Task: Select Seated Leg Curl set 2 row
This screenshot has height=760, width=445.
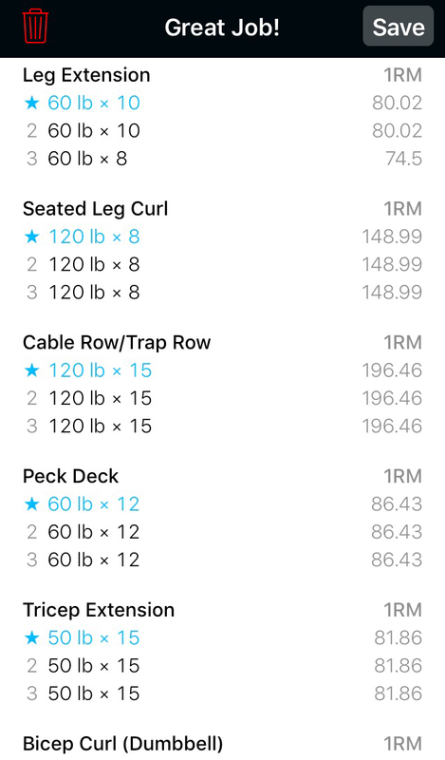Action: (x=222, y=264)
